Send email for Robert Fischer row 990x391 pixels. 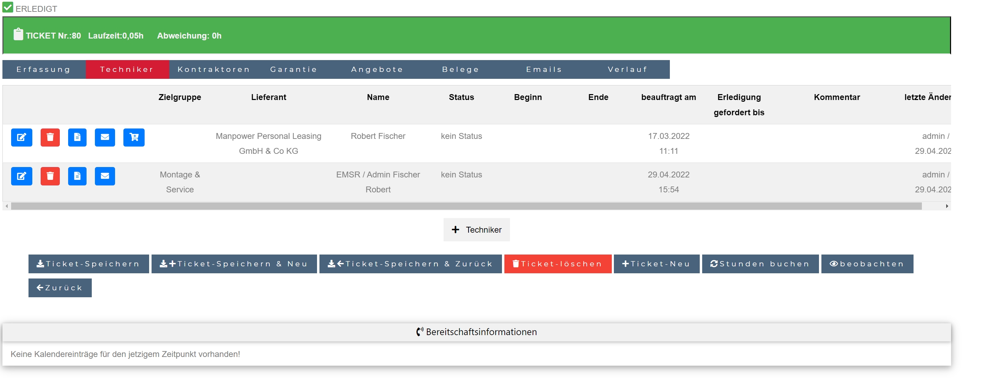[x=105, y=138]
